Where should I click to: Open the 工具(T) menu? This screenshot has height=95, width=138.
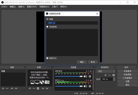click(x=55, y=7)
